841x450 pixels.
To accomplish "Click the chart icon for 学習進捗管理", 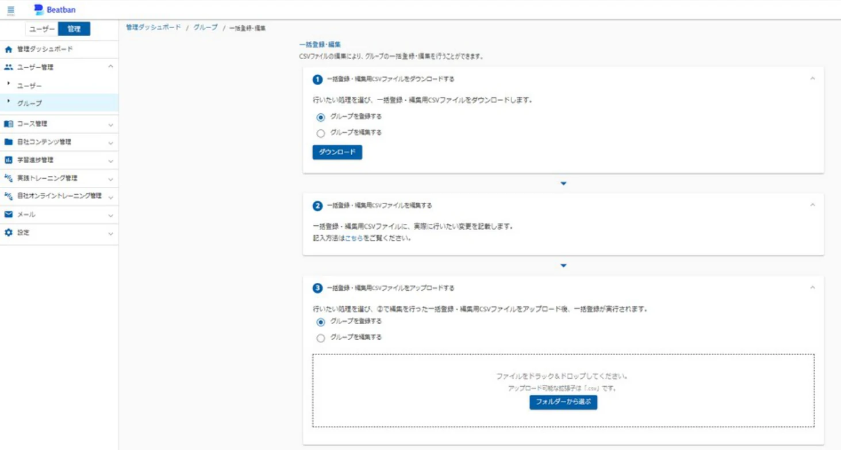I will point(9,160).
